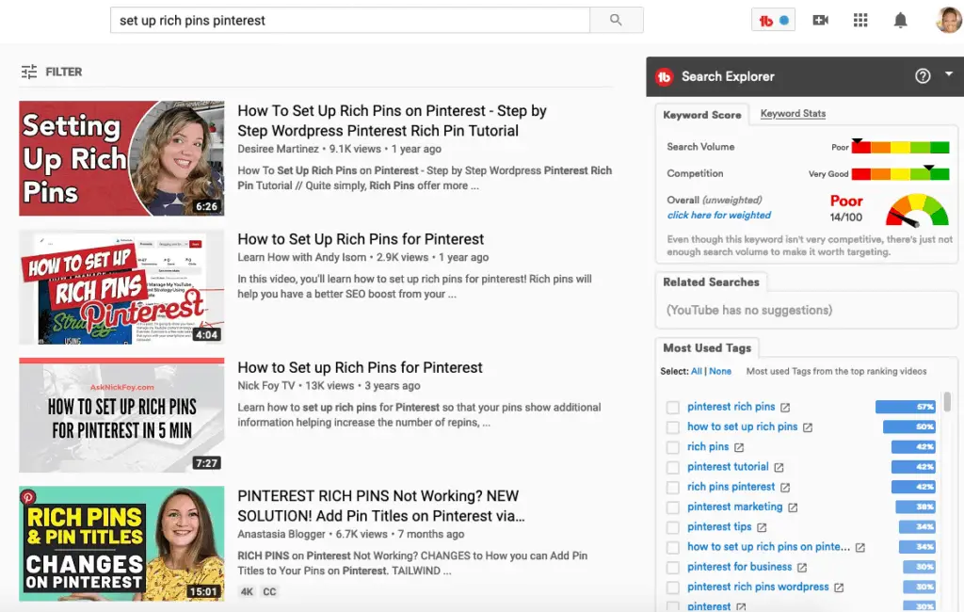The height and width of the screenshot is (612, 964).
Task: Open the notifications bell
Action: coord(901,21)
